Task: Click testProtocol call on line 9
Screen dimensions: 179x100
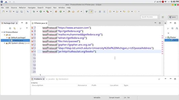Action: tap(50, 34)
